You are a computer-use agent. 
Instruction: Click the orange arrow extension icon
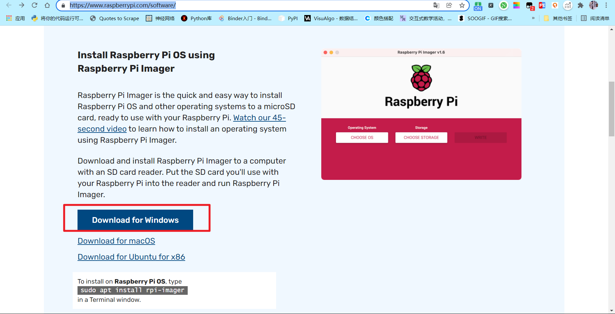555,5
